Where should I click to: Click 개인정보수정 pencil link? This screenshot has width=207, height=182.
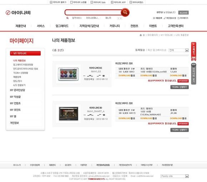[x=170, y=18]
